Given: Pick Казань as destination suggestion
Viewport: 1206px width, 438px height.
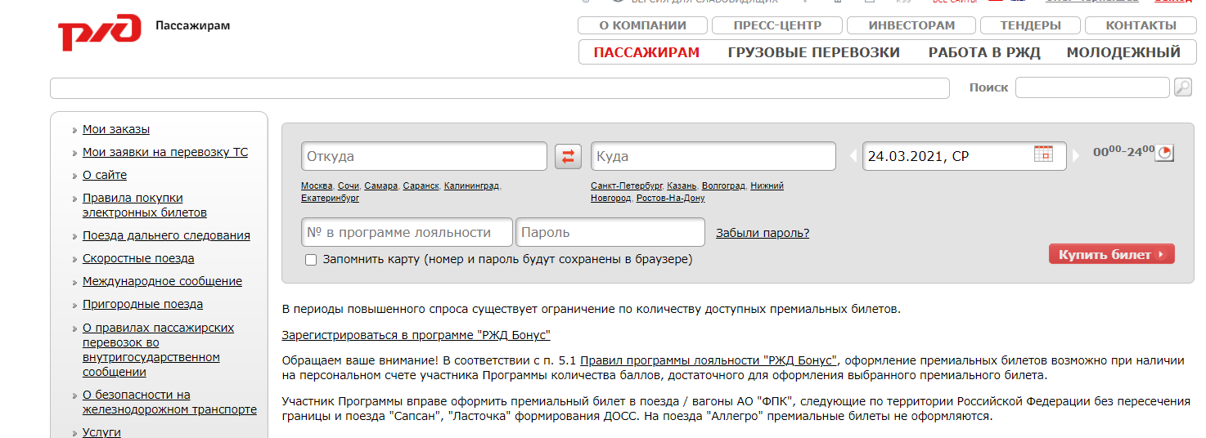Looking at the screenshot, I should click(682, 186).
